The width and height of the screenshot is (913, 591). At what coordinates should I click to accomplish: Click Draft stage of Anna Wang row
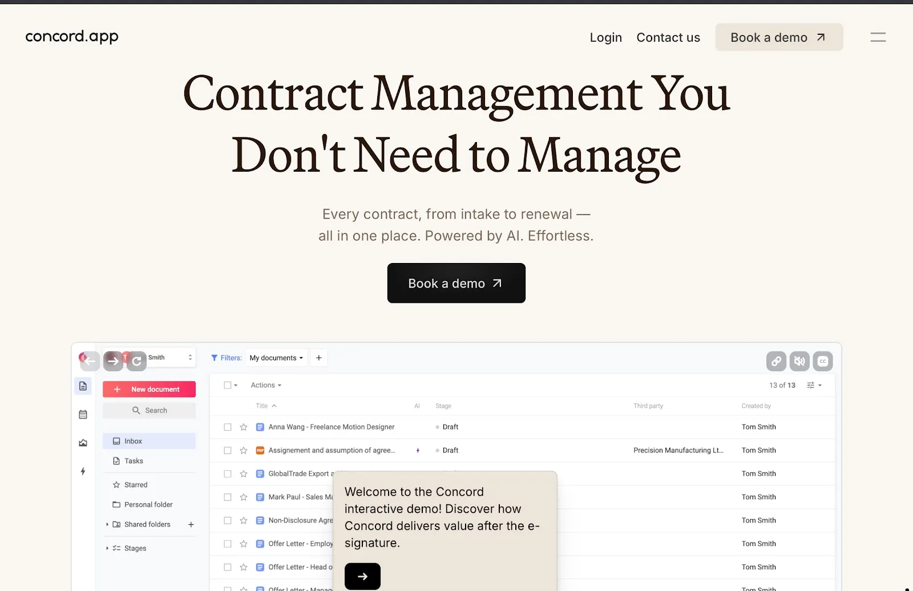(x=447, y=427)
